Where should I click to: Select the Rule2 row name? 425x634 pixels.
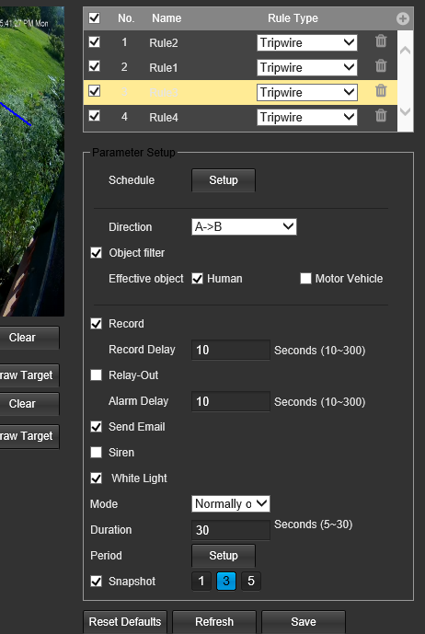click(x=164, y=43)
